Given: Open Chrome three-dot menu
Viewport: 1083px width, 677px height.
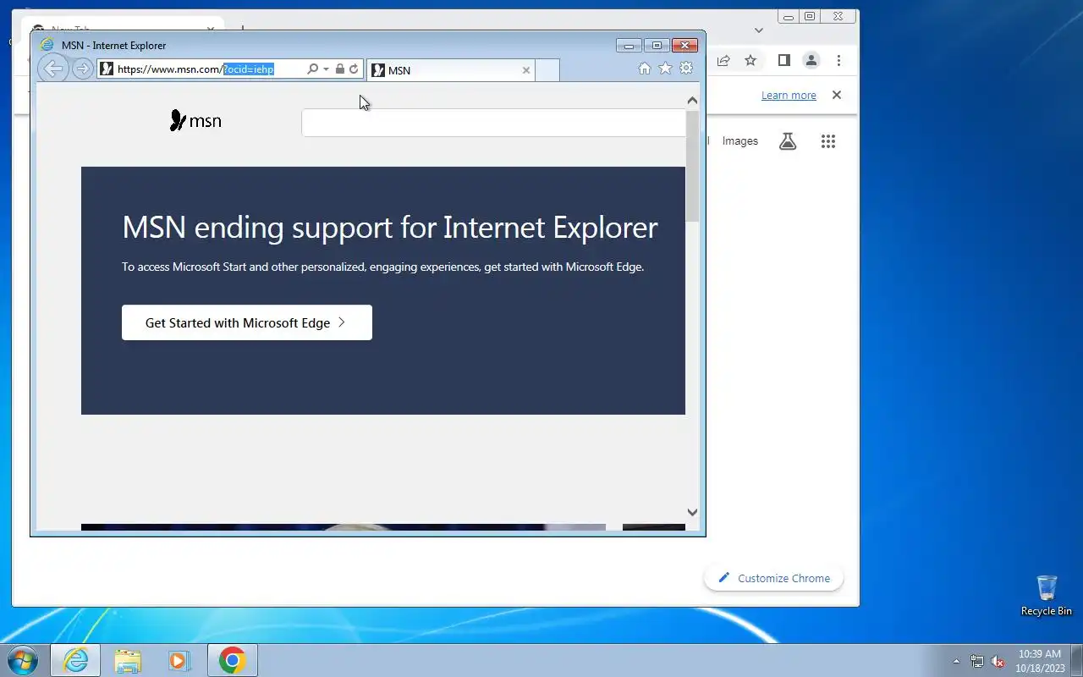Looking at the screenshot, I should 838,60.
